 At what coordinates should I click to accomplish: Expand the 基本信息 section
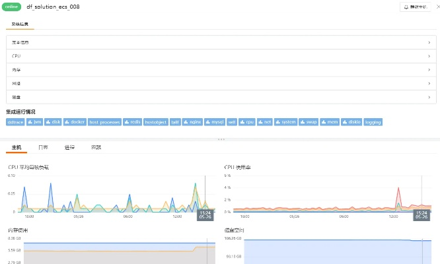[x=219, y=42]
